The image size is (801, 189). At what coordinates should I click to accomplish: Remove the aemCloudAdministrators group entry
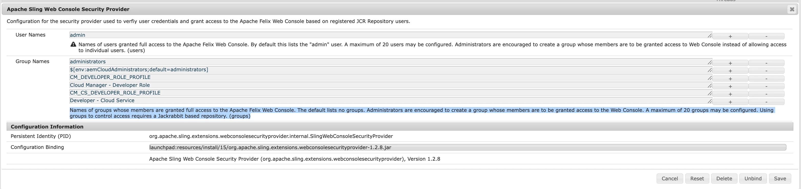(x=766, y=71)
